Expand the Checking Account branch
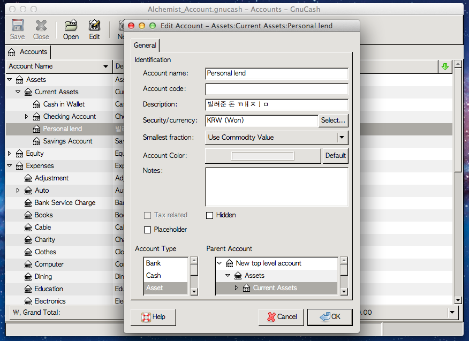The height and width of the screenshot is (341, 469). [x=26, y=116]
